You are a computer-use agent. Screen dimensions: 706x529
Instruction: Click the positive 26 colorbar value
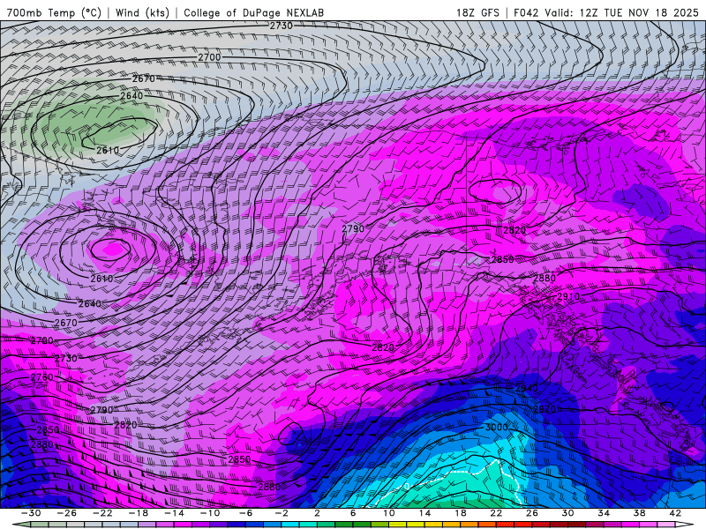point(531,513)
